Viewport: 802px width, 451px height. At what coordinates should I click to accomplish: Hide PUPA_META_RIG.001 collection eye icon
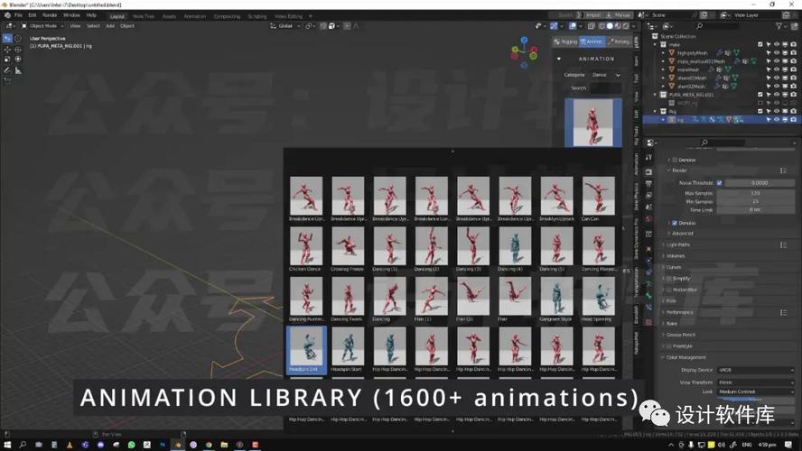pyautogui.click(x=777, y=95)
